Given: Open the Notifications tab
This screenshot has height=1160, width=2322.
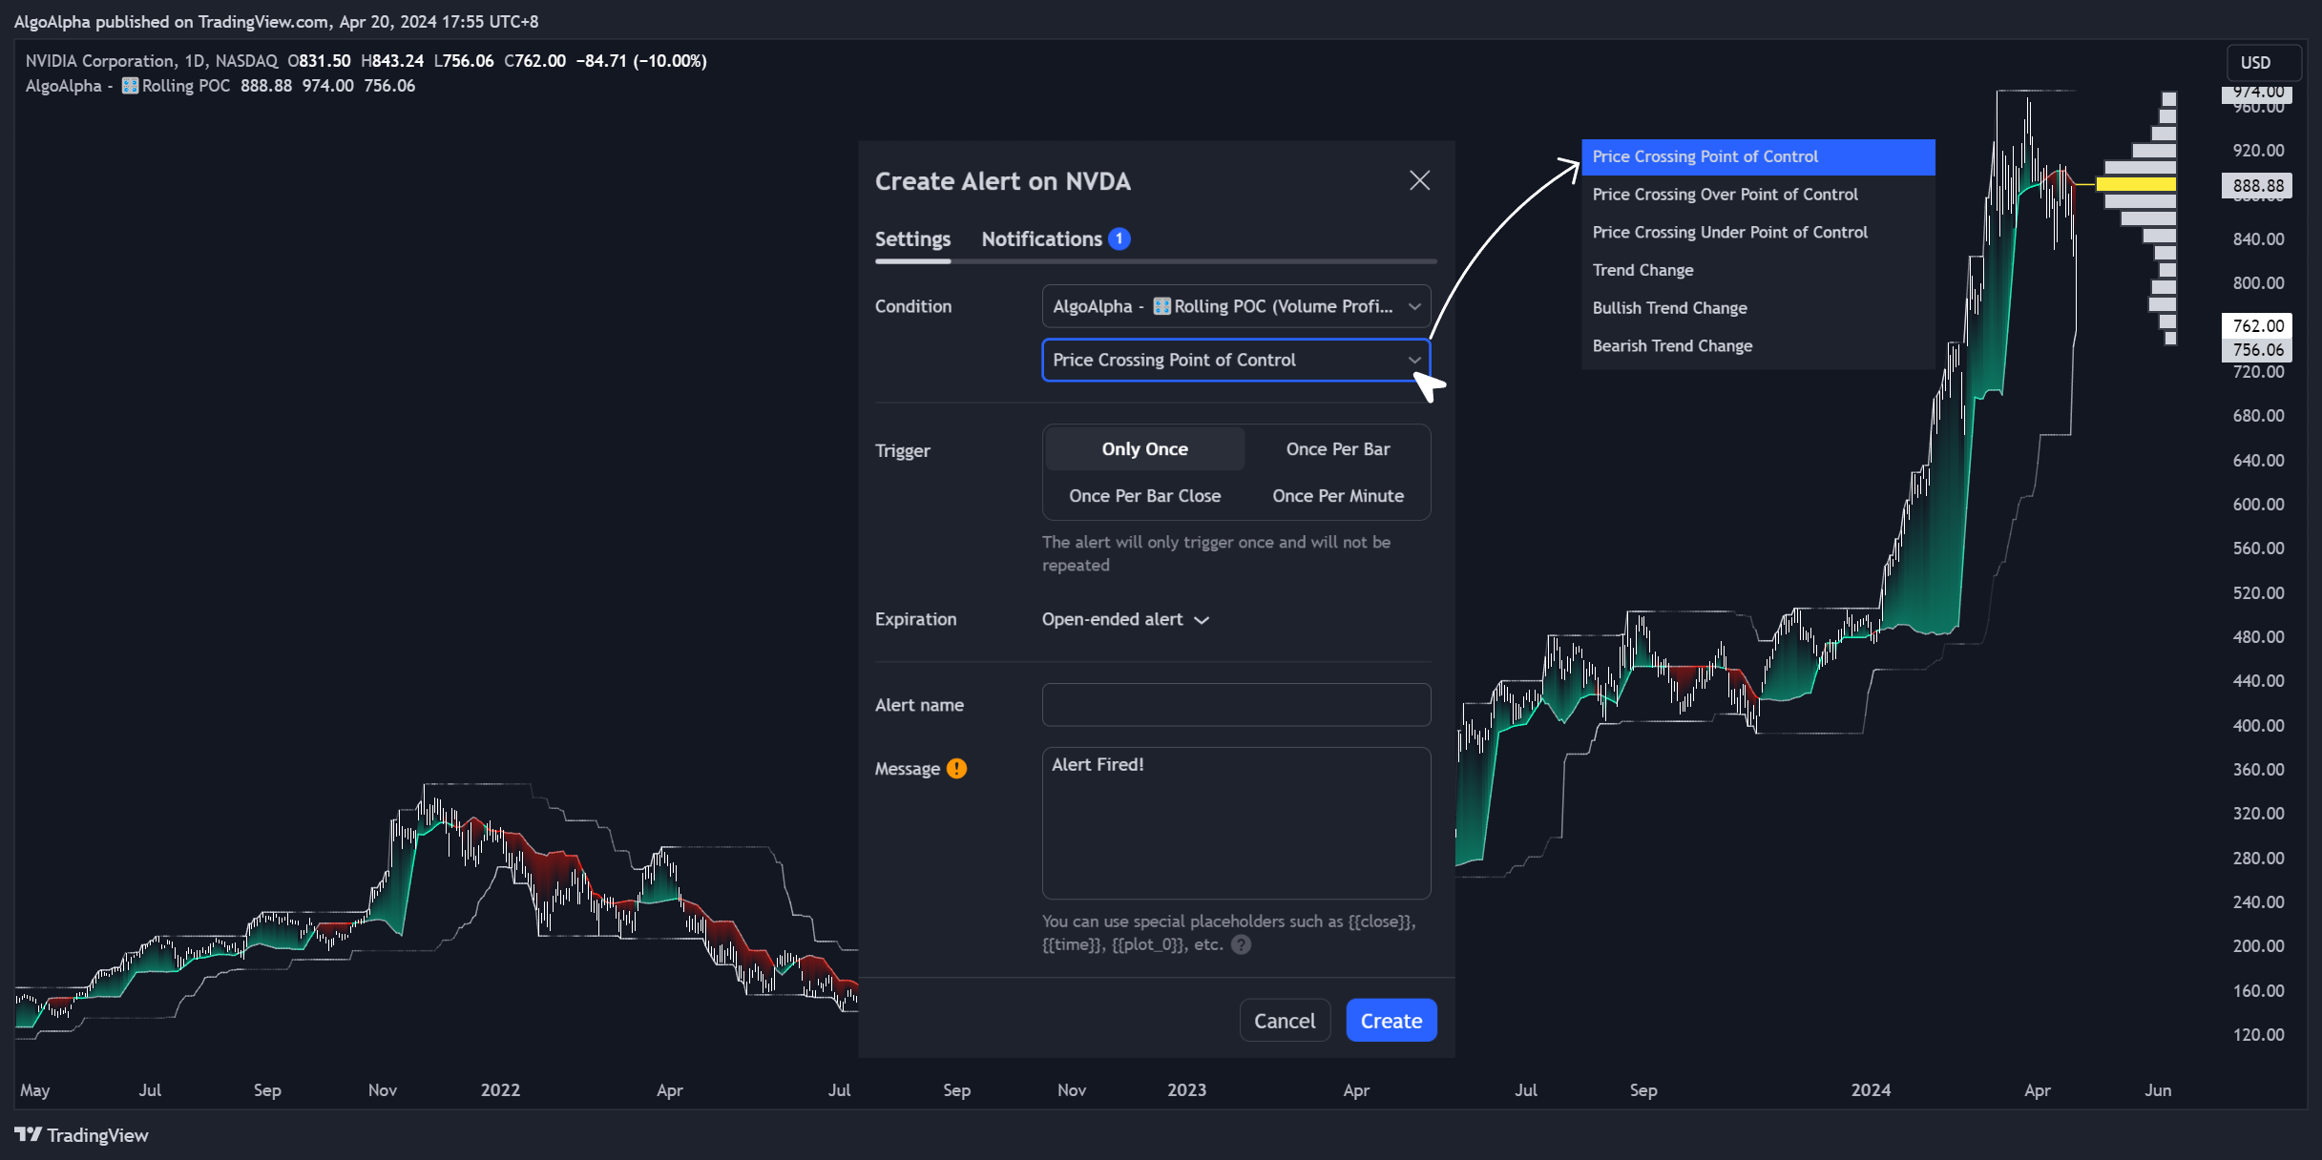Looking at the screenshot, I should tap(1056, 238).
